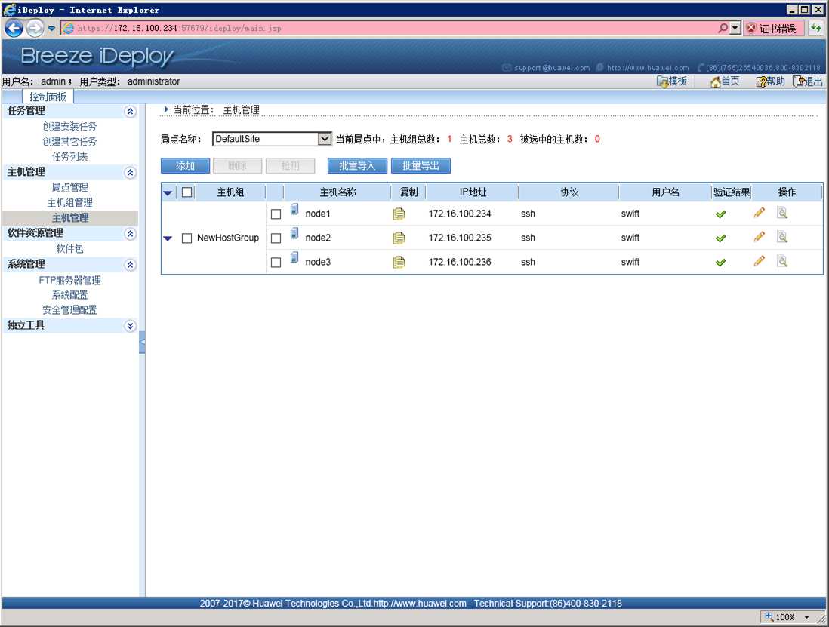Click the copy icon for node2
The width and height of the screenshot is (829, 627).
(399, 238)
